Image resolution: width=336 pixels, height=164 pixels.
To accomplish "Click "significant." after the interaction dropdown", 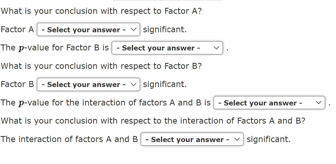I will 268,140.
